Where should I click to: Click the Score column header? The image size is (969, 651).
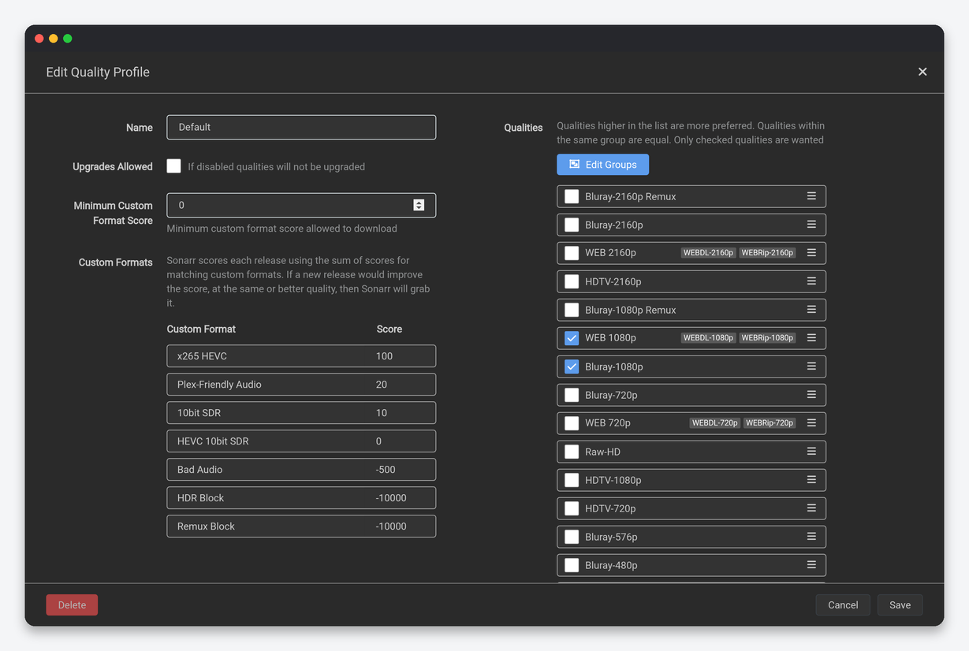pyautogui.click(x=389, y=329)
